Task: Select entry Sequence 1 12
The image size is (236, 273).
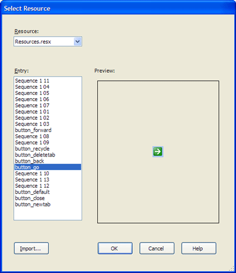Action: coord(48,186)
